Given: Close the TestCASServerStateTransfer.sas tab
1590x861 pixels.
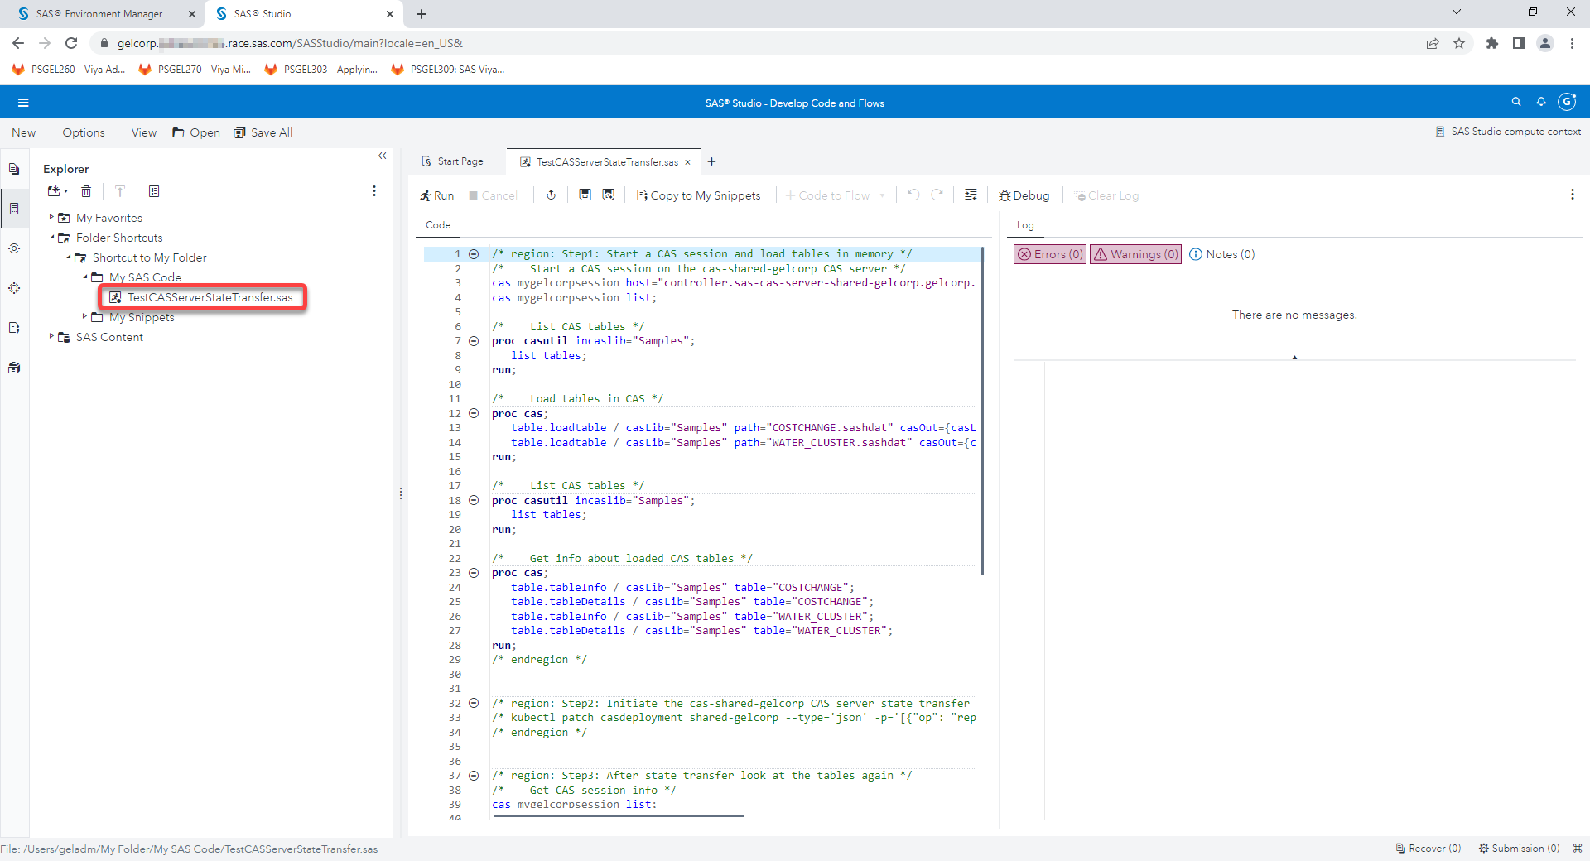Looking at the screenshot, I should point(687,162).
